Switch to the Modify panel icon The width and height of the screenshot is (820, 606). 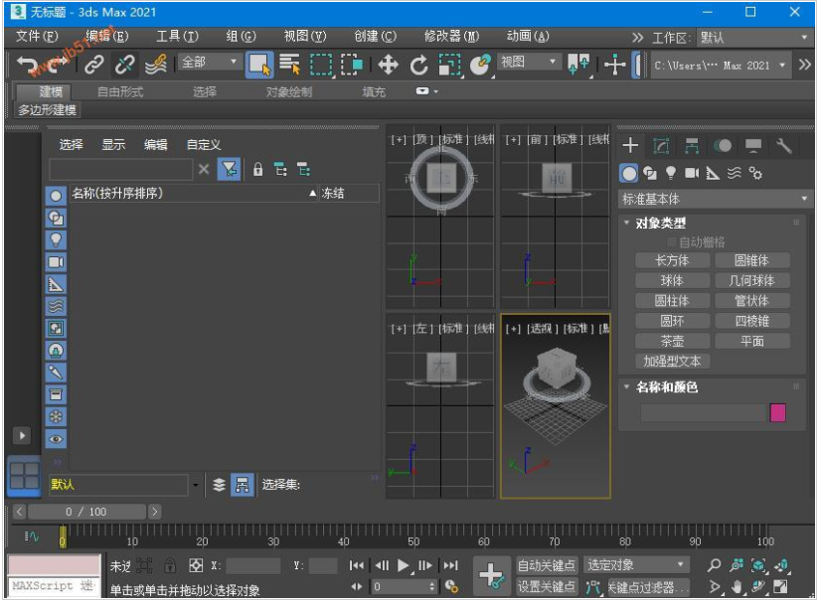pyautogui.click(x=661, y=148)
